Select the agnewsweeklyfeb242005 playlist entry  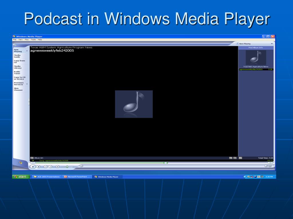[x=256, y=70]
